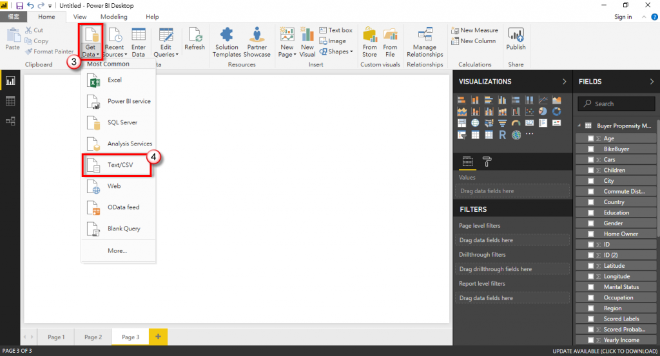Click the Refresh ribbon button
The width and height of the screenshot is (660, 356).
(x=195, y=39)
